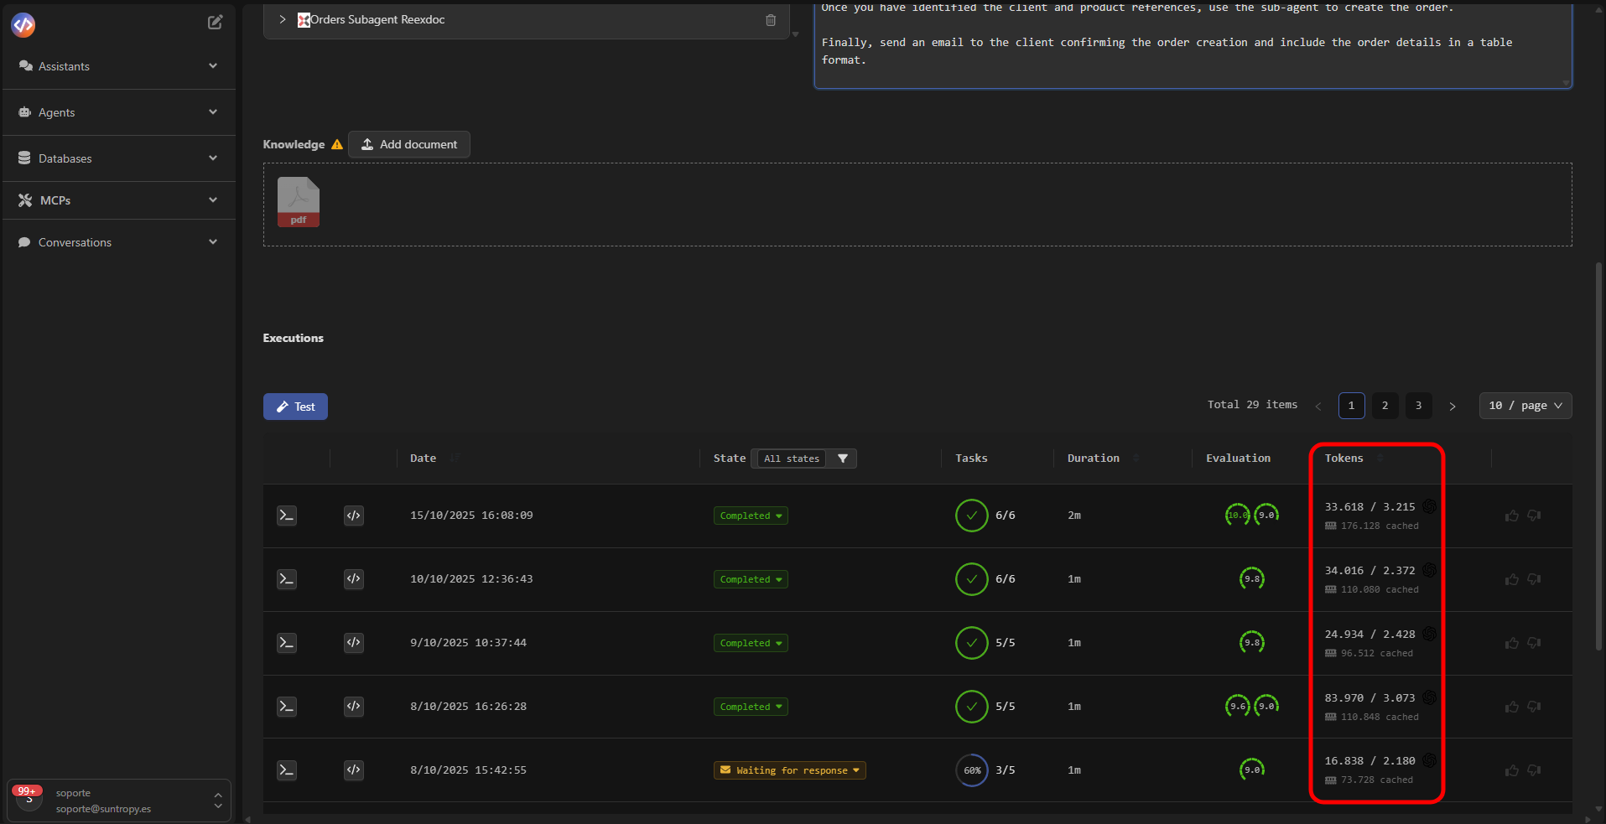Image resolution: width=1606 pixels, height=824 pixels.
Task: Open code view for 10/10/2025 12:36:43 execution
Action: (354, 579)
